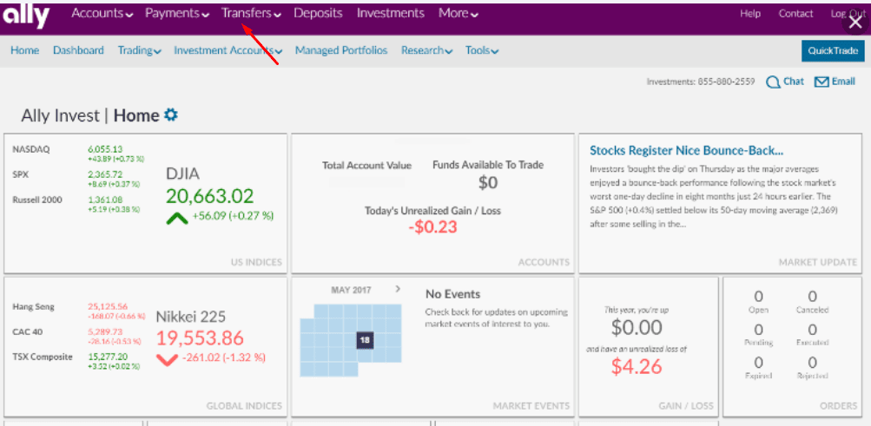Close overlay with the X button
The height and width of the screenshot is (426, 871).
click(x=855, y=23)
